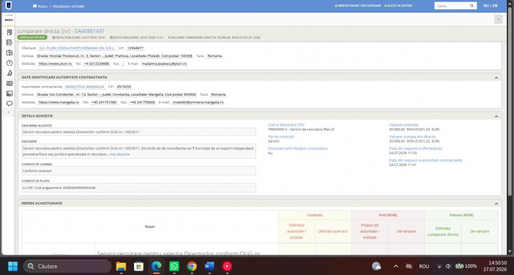Image resolution: width=514 pixels, height=275 pixels.
Task: Open File Explorer from taskbar
Action: (x=121, y=266)
